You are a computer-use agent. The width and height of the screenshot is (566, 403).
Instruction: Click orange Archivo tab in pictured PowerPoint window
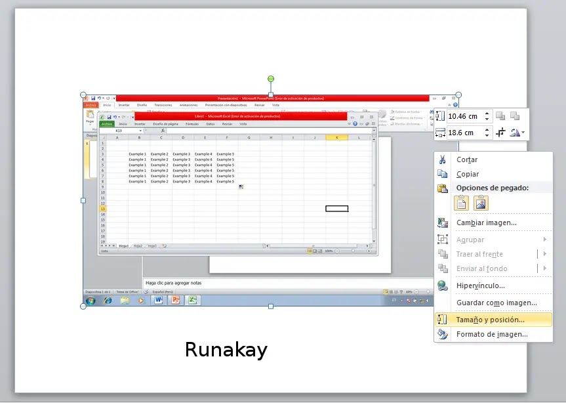point(91,105)
